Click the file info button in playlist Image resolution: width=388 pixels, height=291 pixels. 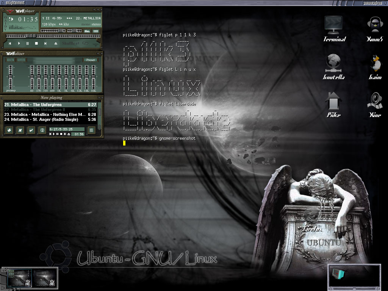click(42, 130)
